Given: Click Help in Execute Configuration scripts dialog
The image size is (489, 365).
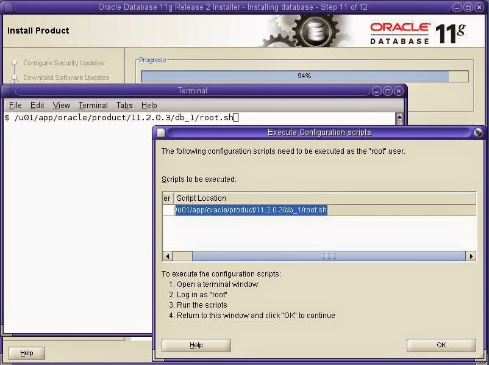Looking at the screenshot, I should 196,345.
